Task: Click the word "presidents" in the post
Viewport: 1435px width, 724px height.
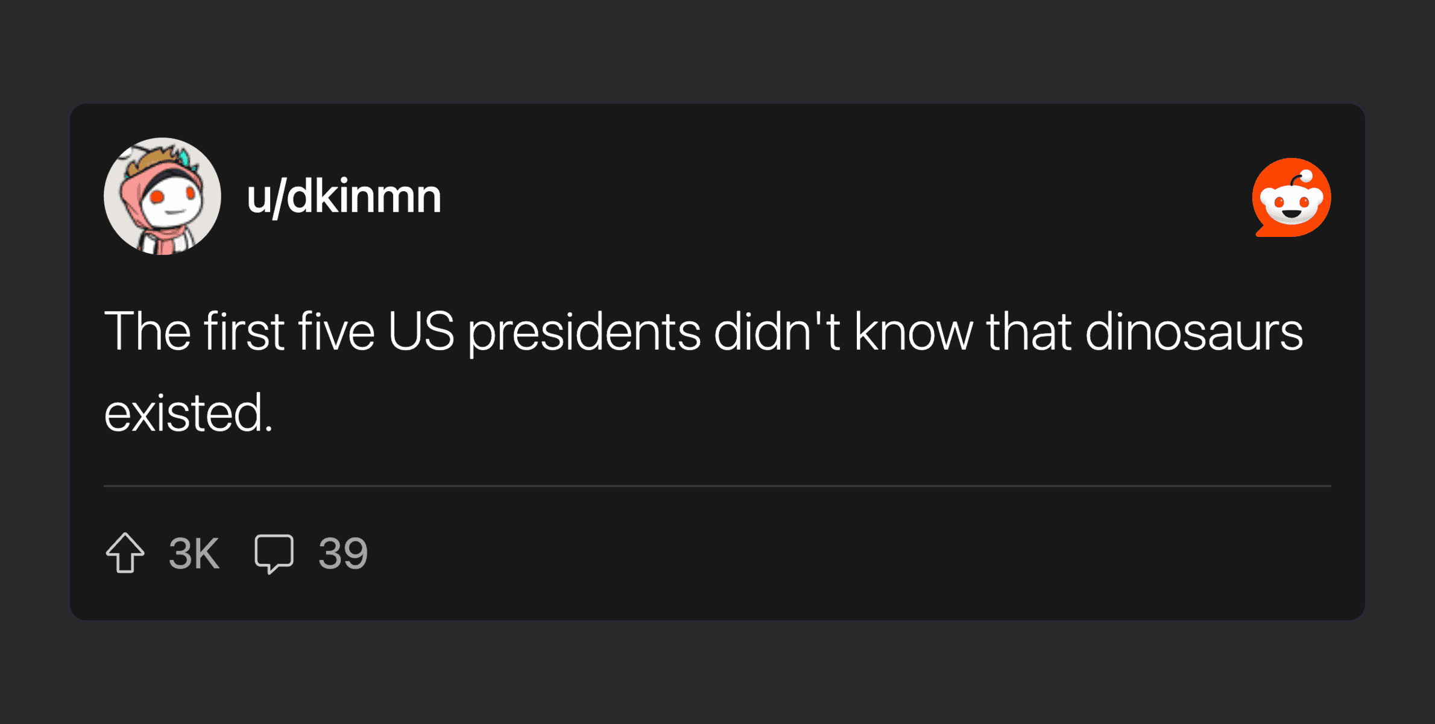Action: coord(584,332)
